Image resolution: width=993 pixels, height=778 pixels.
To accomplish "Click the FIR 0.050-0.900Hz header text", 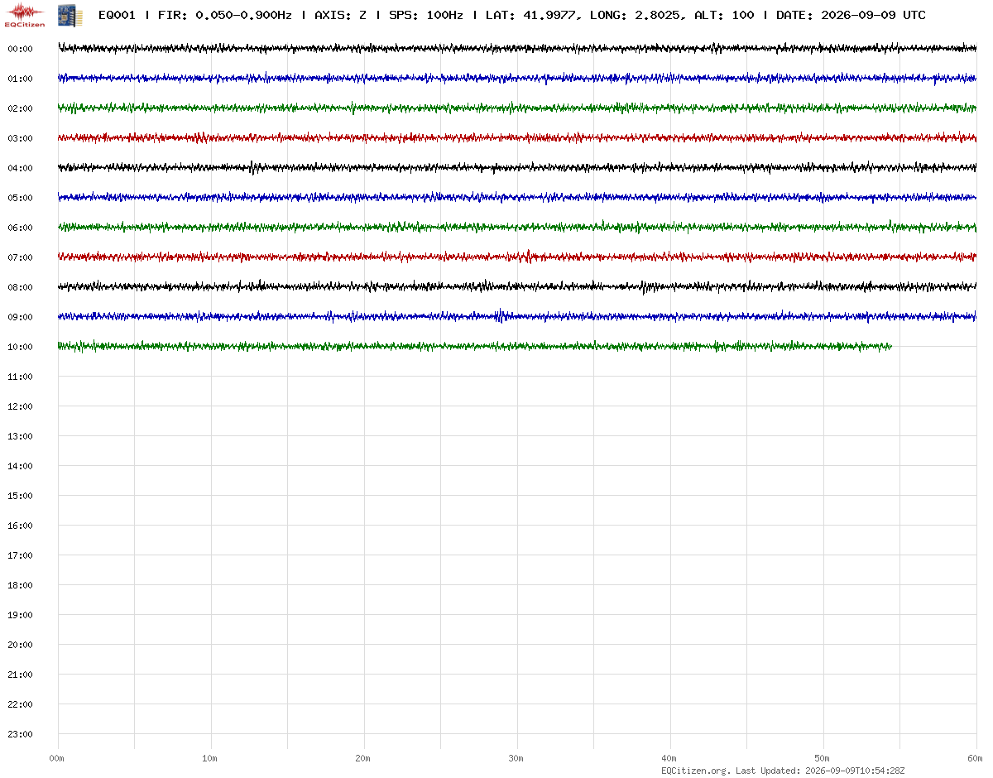I will click(225, 15).
